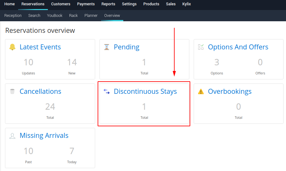Open the Payments menu
This screenshot has height=171, width=286.
click(x=86, y=4)
